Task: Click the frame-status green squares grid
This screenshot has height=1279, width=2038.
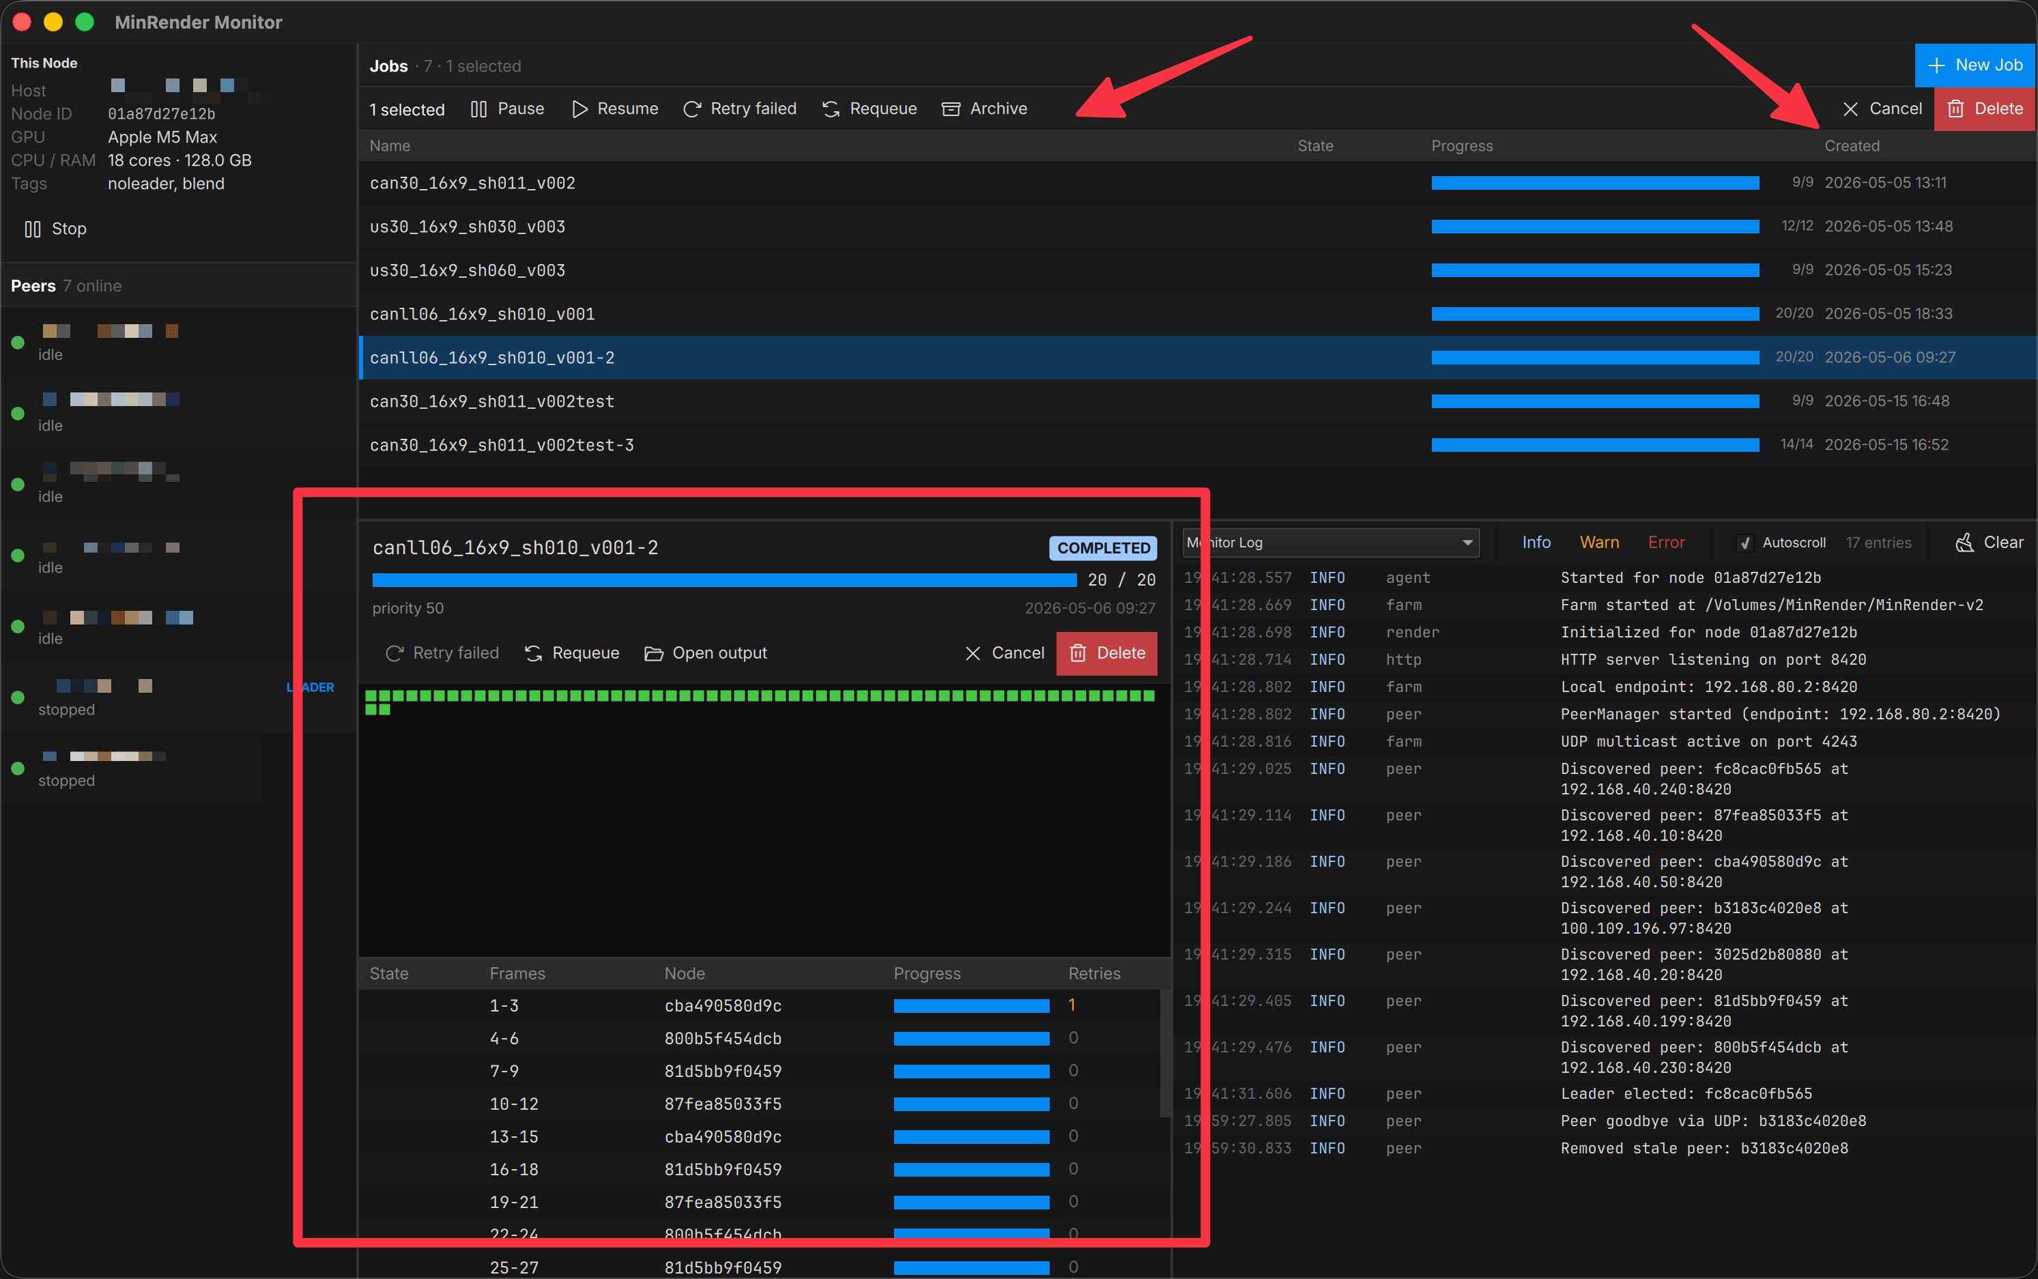Action: coord(760,702)
